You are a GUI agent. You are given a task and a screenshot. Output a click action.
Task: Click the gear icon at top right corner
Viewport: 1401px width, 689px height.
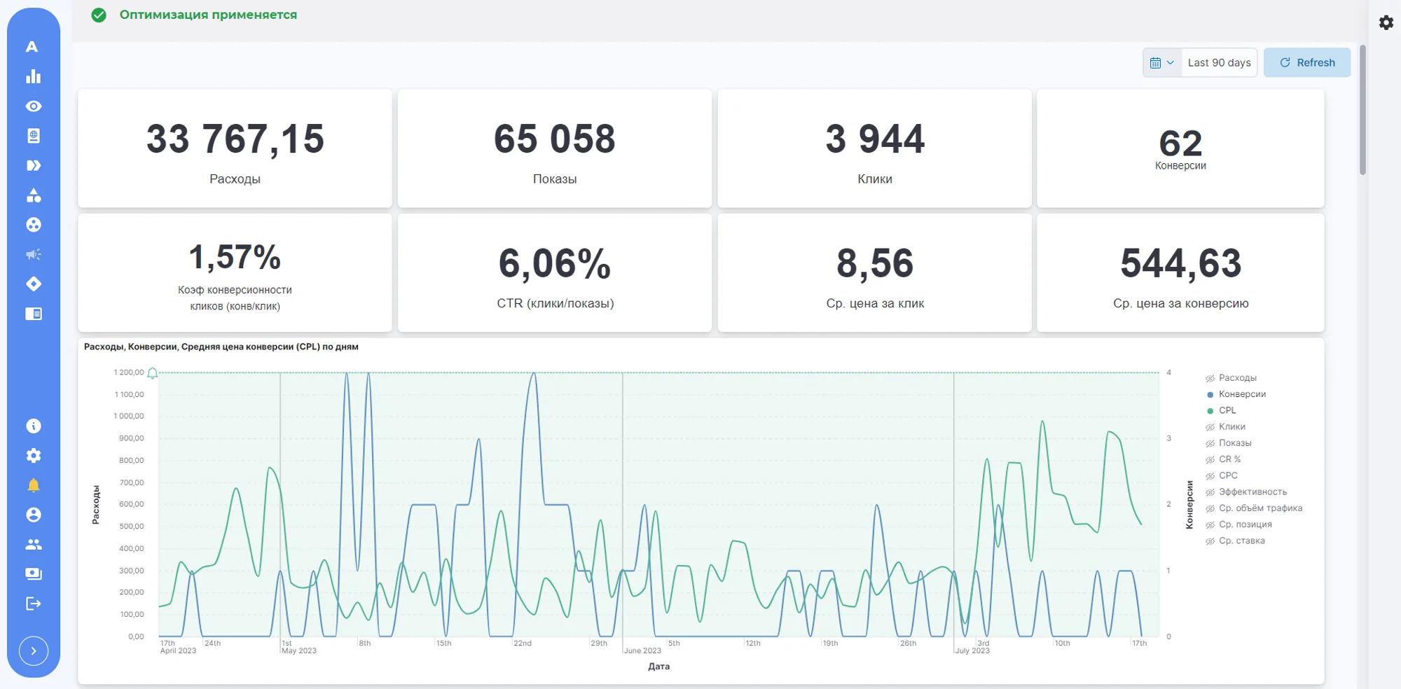[x=1386, y=22]
